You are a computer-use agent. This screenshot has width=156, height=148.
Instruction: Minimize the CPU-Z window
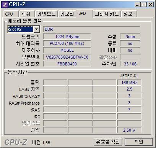click(137, 5)
